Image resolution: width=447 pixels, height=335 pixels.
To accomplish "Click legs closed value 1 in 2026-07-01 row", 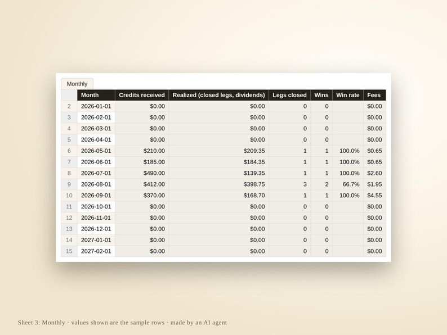I will tap(289, 173).
